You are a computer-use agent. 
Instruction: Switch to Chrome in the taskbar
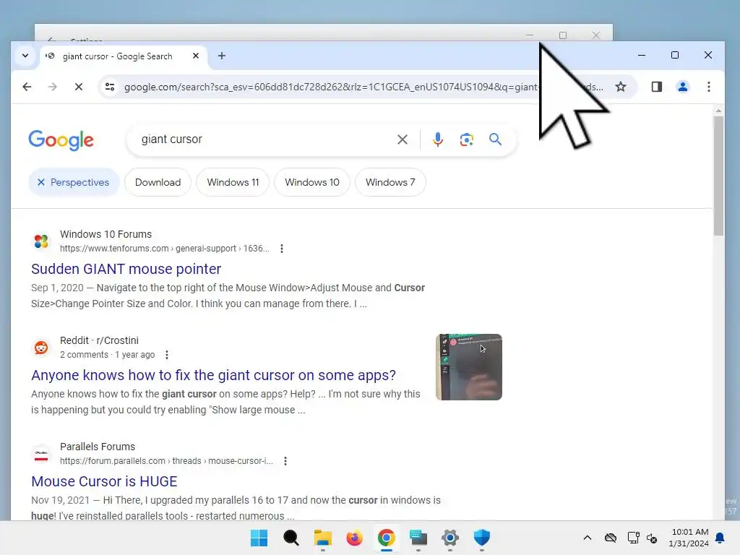coord(386,538)
